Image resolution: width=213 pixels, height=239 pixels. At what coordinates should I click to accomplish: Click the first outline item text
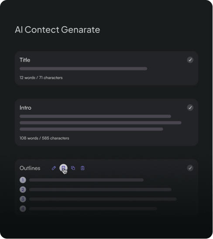(x=86, y=180)
